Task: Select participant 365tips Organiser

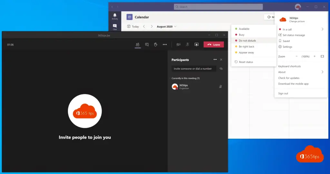Action: click(x=198, y=87)
